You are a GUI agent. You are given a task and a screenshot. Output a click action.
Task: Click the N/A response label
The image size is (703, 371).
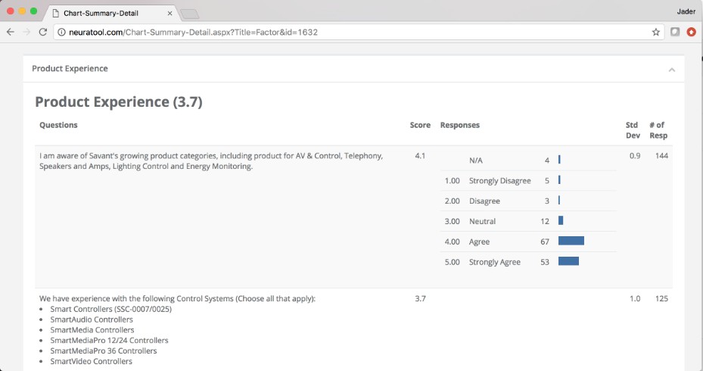click(476, 161)
